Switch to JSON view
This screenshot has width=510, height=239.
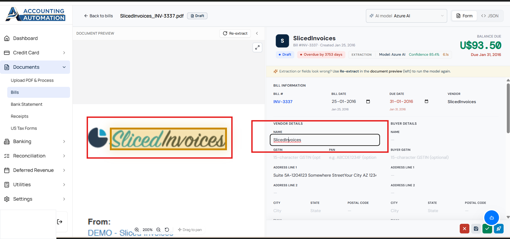click(x=490, y=16)
